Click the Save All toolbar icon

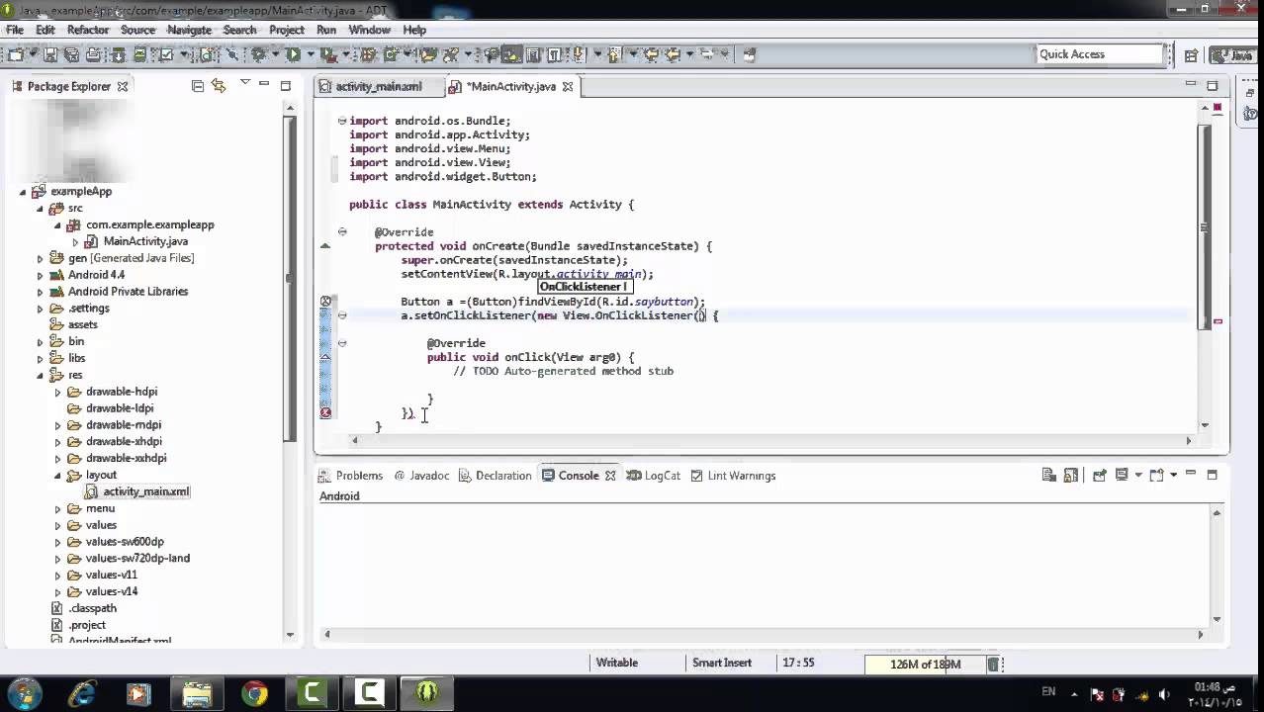point(71,54)
